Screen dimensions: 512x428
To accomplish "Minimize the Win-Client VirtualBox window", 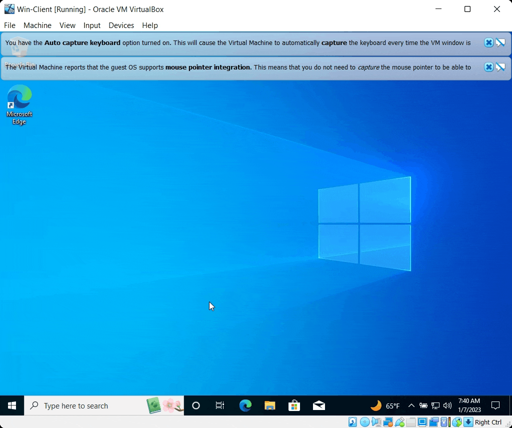I will (x=438, y=9).
